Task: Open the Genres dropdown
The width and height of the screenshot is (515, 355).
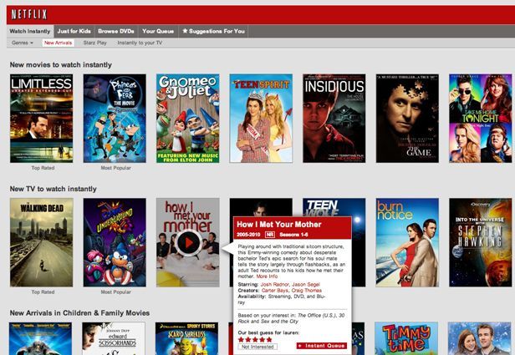Action: pyautogui.click(x=23, y=42)
